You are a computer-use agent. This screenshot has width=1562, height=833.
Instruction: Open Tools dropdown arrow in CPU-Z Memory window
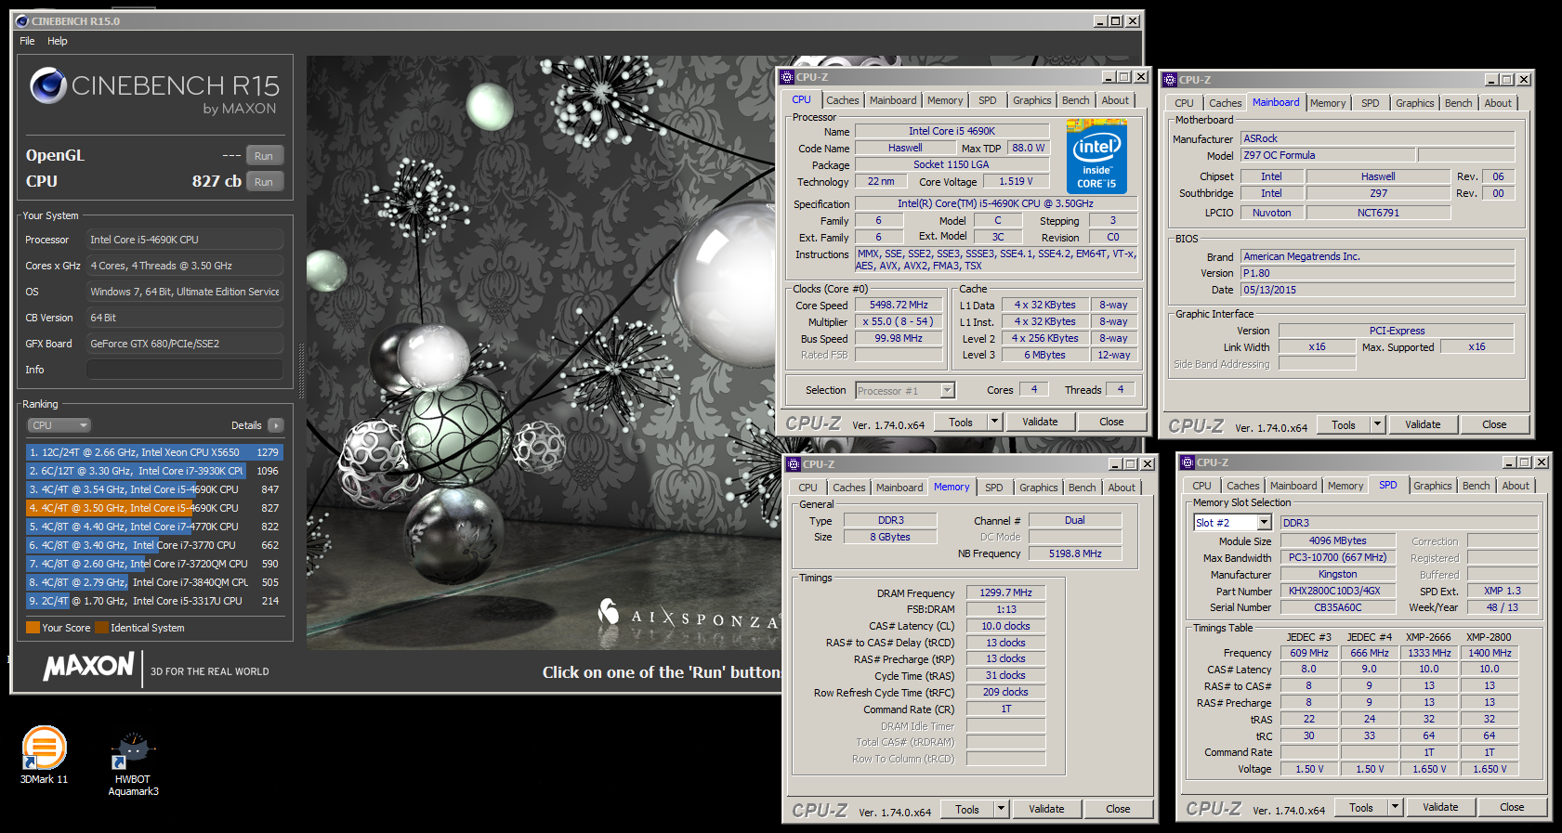coord(1001,809)
